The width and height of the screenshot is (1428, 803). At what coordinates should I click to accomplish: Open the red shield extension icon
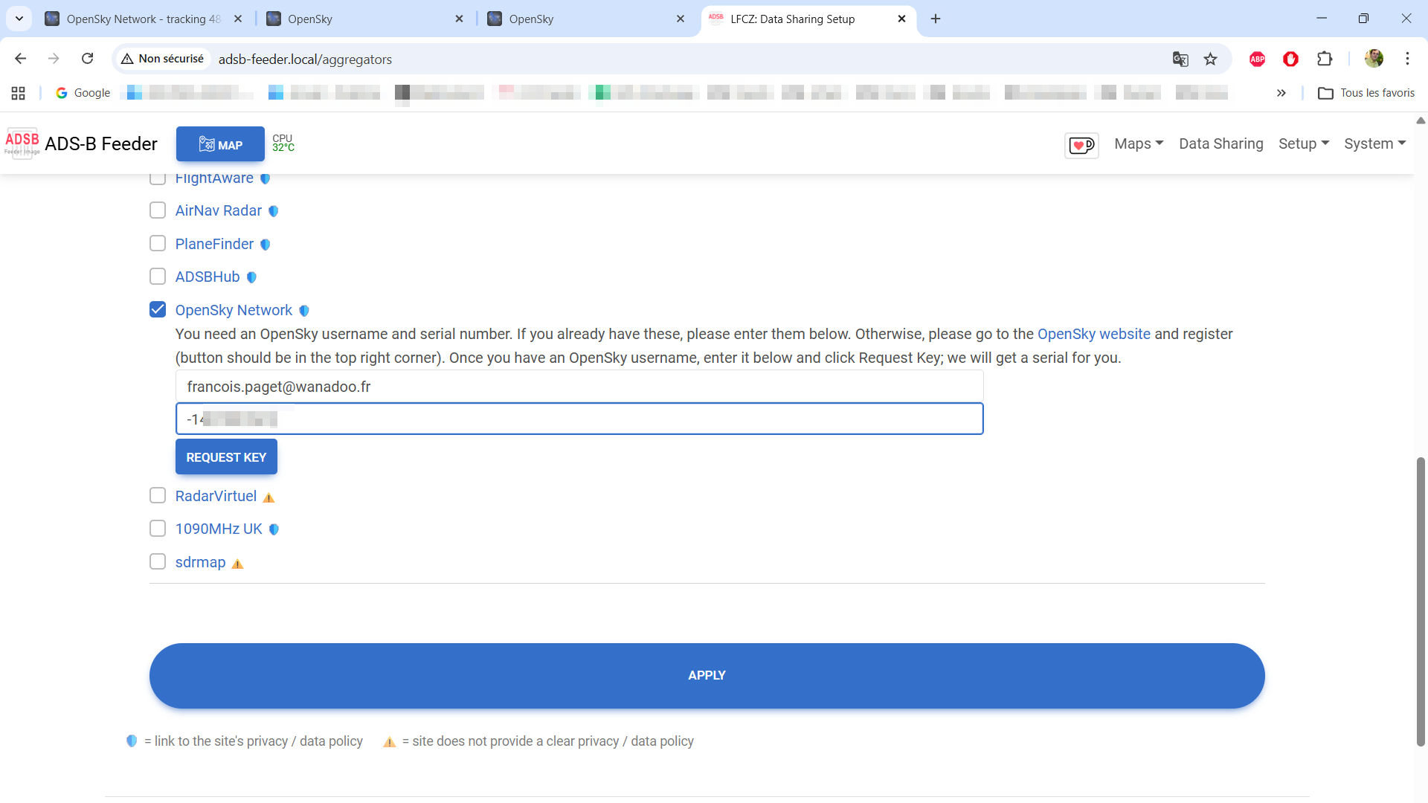tap(1291, 59)
